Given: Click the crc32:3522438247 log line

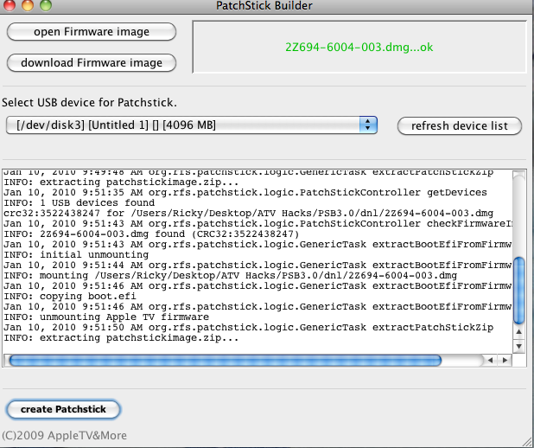Looking at the screenshot, I should tap(248, 213).
